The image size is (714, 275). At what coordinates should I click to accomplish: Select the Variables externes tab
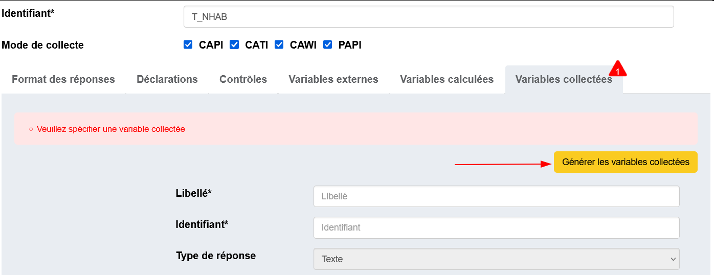pos(333,79)
